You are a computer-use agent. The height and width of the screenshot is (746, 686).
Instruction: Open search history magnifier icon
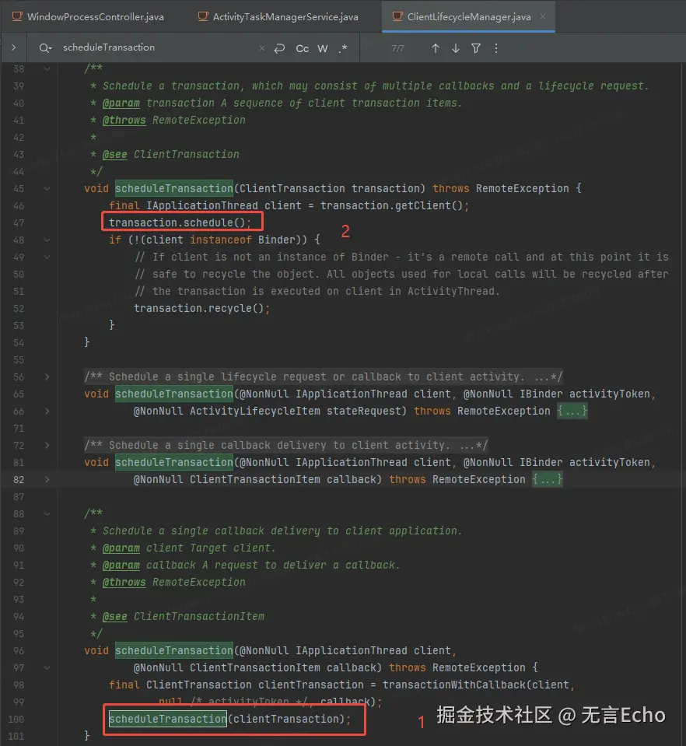(45, 48)
